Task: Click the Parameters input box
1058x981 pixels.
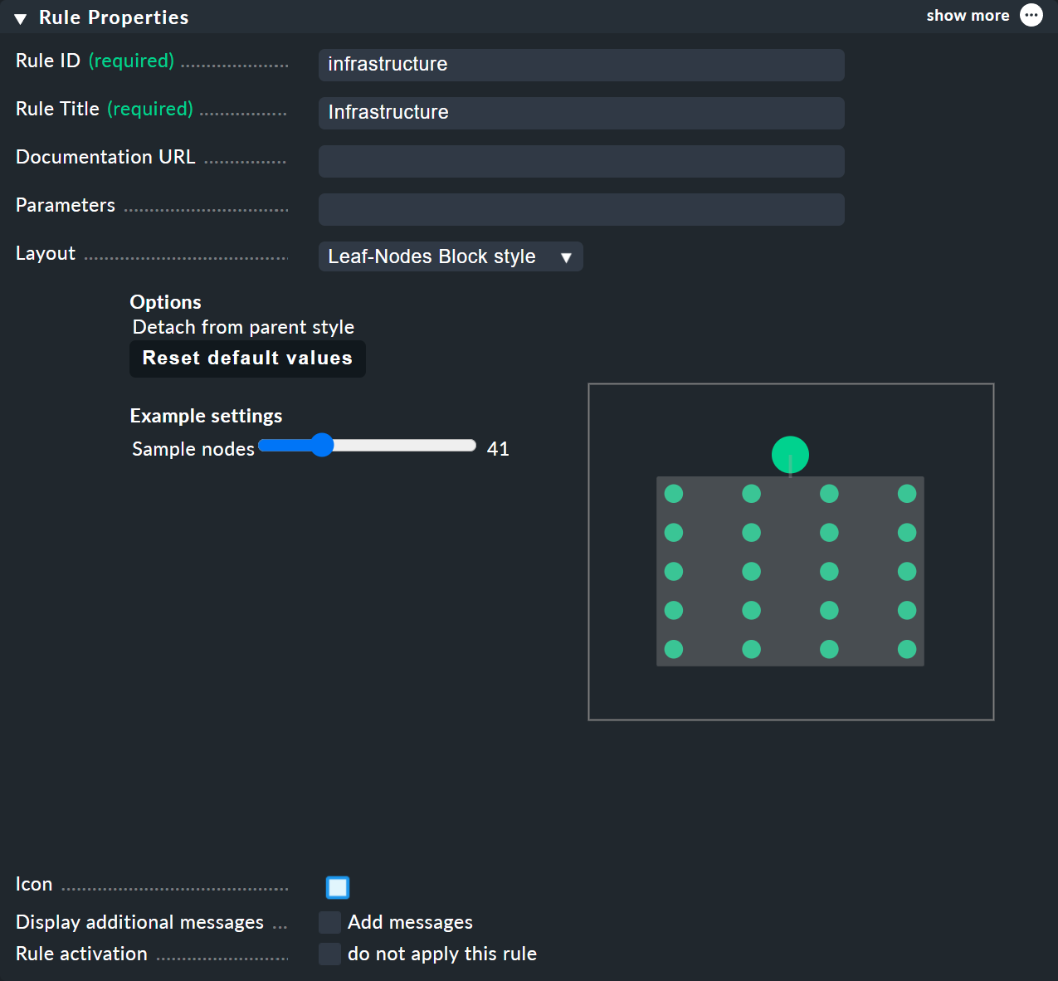Action: click(581, 209)
